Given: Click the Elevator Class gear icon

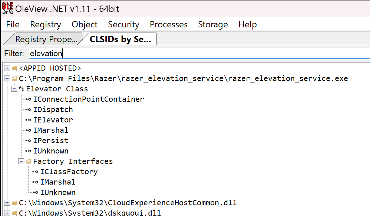Looking at the screenshot, I should point(21,89).
